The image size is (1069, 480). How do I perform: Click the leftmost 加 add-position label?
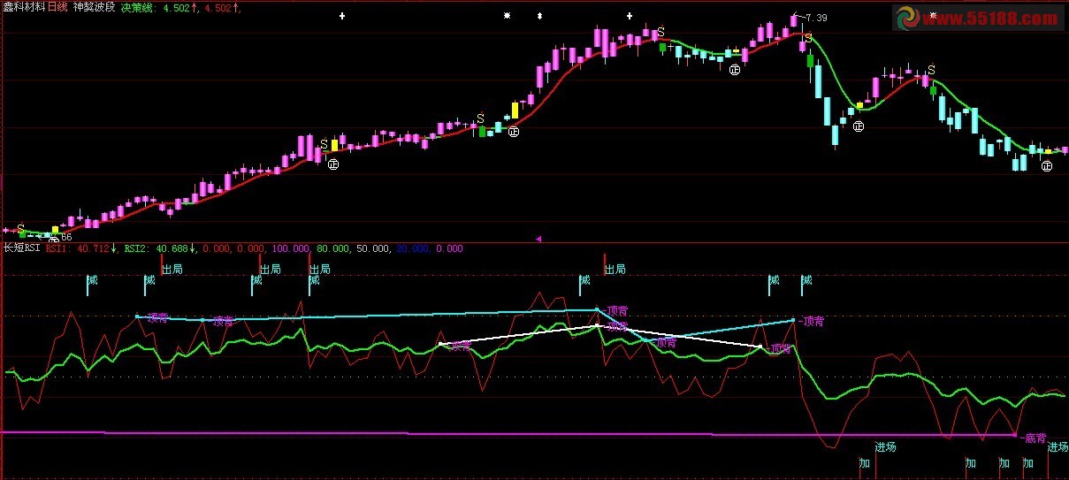point(866,463)
